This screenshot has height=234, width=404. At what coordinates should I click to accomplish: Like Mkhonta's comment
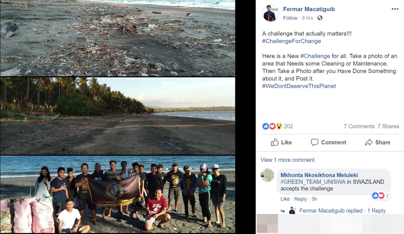click(x=285, y=199)
